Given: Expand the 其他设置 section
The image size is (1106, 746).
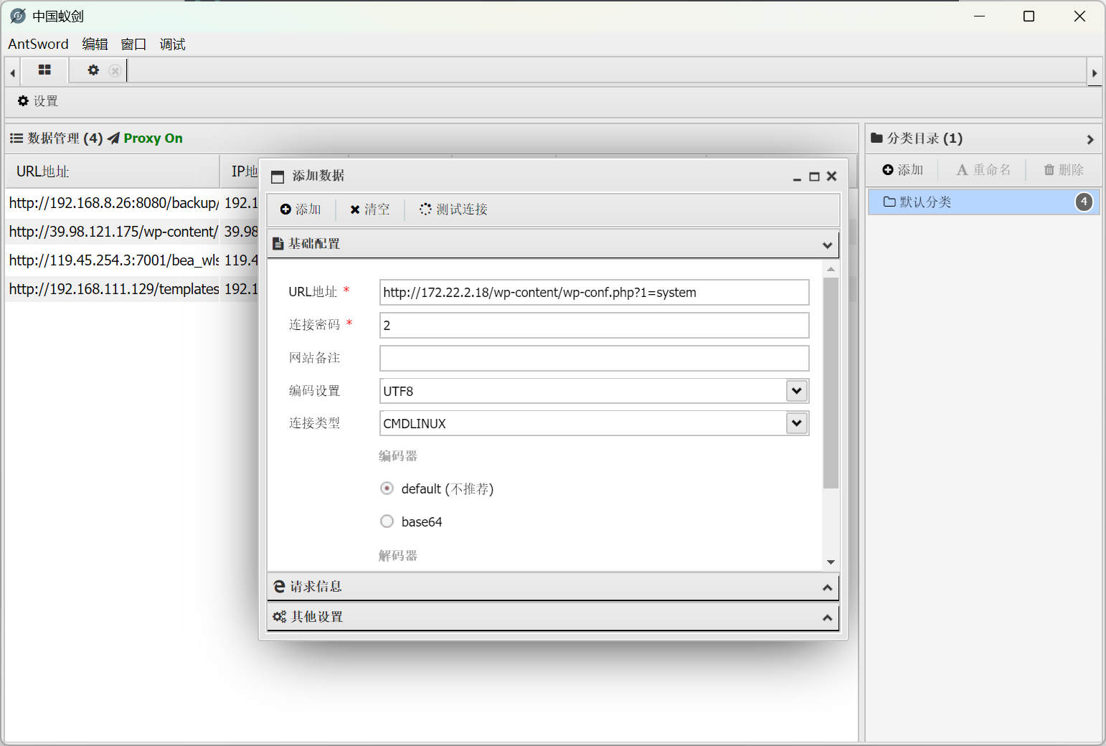Looking at the screenshot, I should click(x=552, y=617).
